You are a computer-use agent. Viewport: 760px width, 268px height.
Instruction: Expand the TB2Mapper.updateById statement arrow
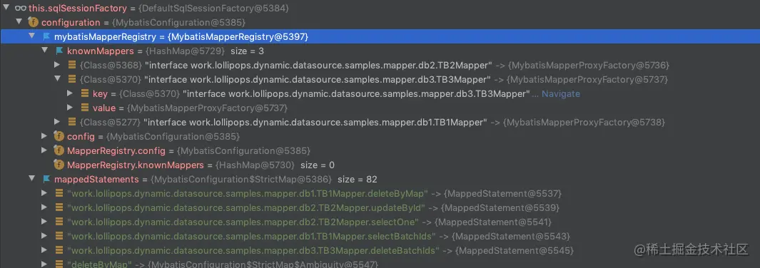pos(44,208)
